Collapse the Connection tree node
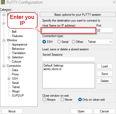Screen dimensions: 116x114 4,66
